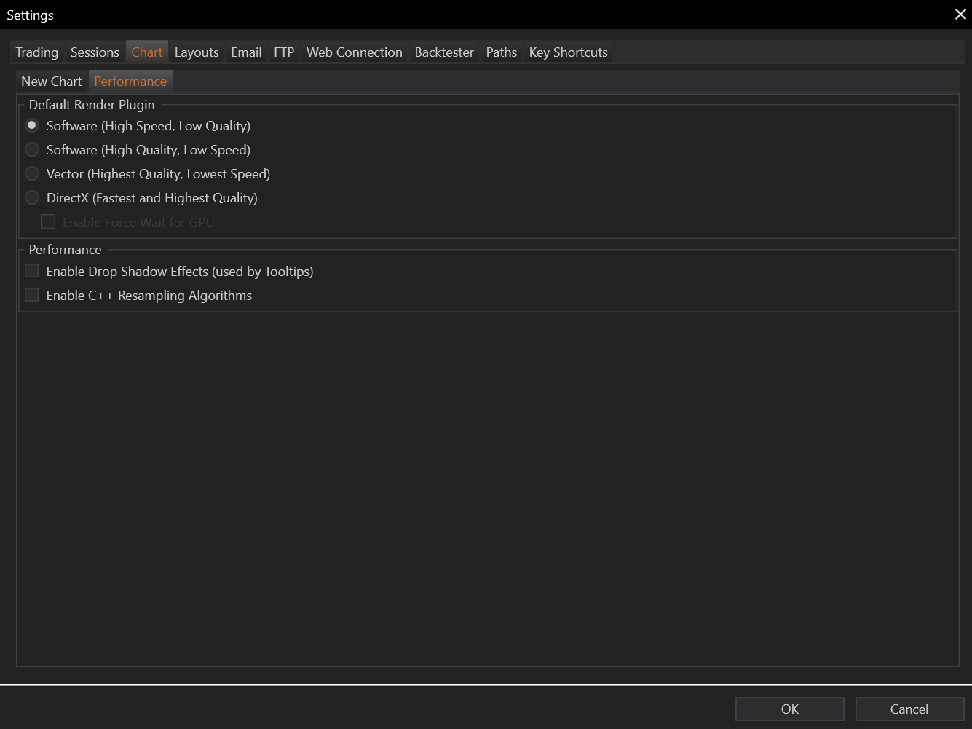Select Software High Speed, Low Quality renderer
The image size is (972, 729).
click(x=32, y=126)
